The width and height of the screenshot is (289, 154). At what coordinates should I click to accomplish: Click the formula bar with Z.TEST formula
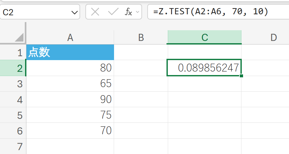coord(215,12)
